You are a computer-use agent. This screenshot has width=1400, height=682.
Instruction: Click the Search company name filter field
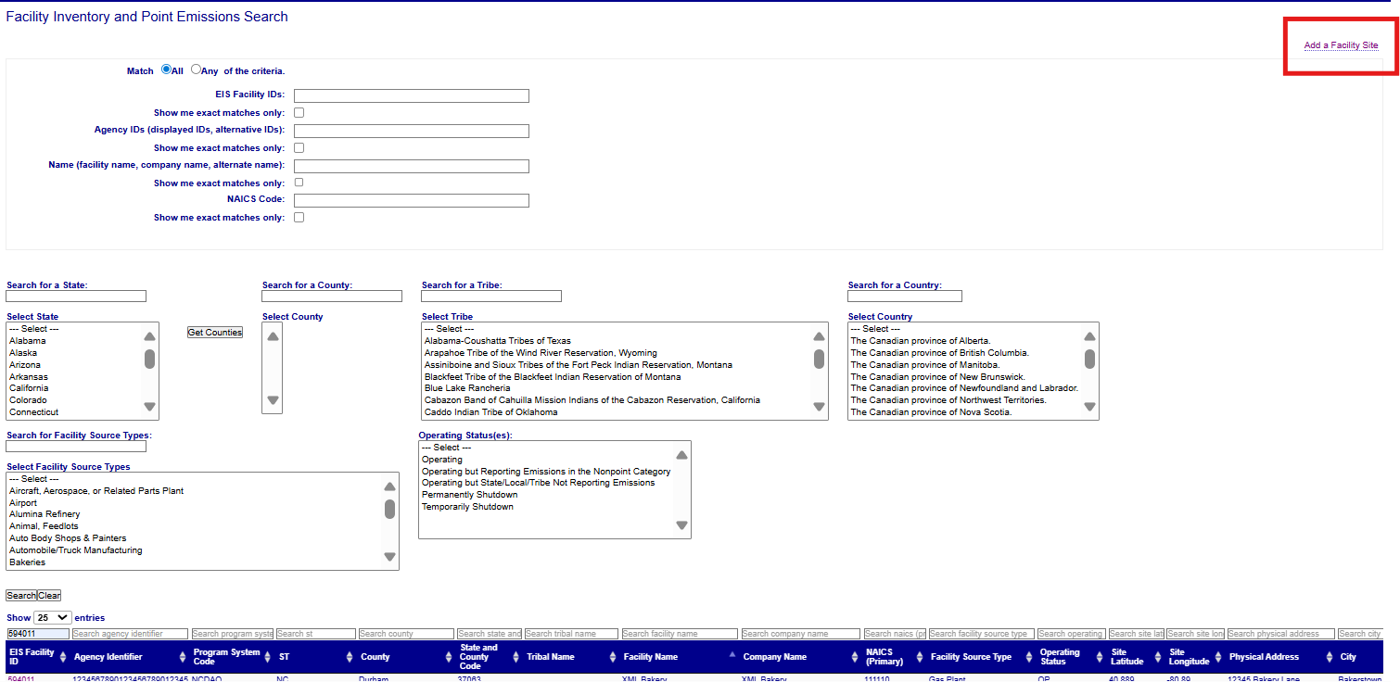801,634
